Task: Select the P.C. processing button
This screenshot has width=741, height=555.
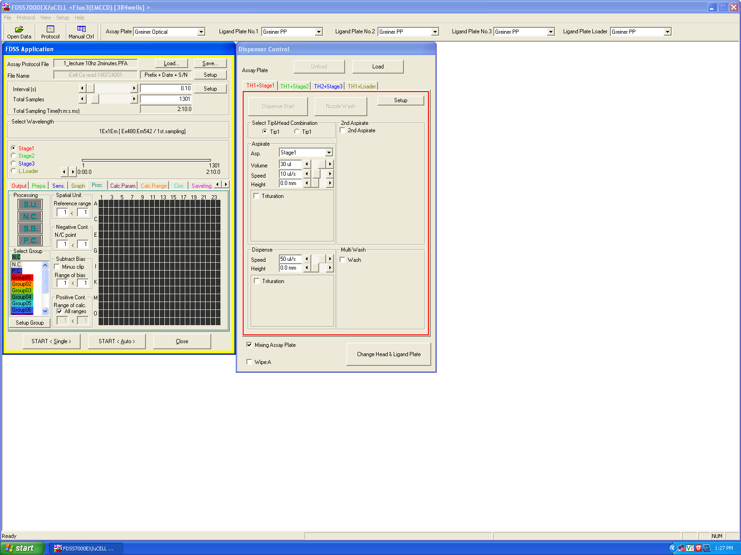Action: point(30,240)
